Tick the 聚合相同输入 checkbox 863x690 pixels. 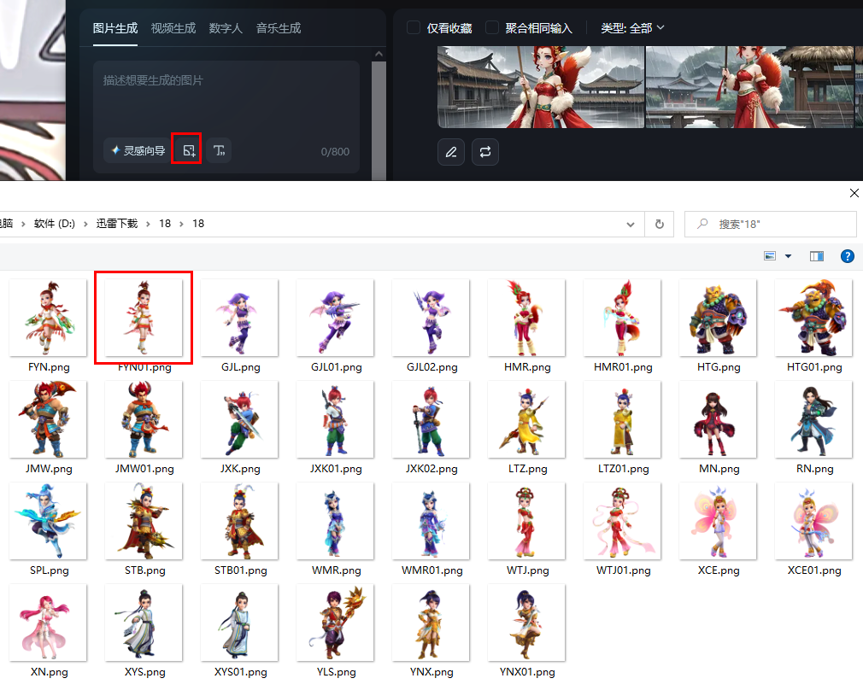492,27
